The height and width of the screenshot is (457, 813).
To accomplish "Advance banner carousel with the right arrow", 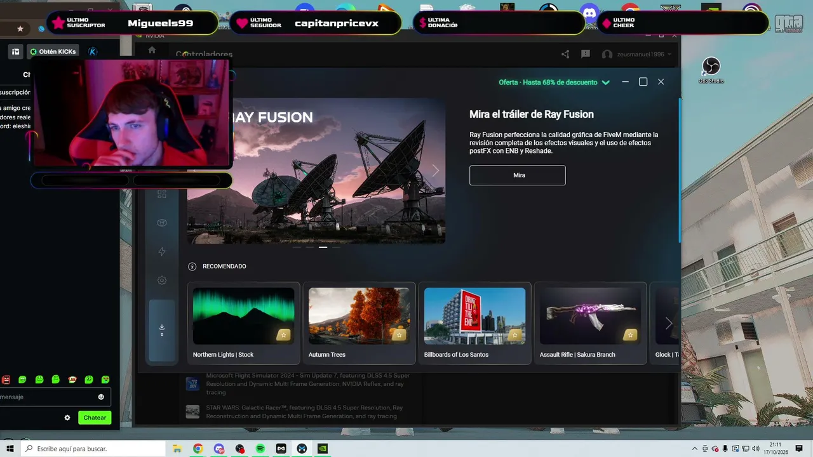I will coord(436,170).
